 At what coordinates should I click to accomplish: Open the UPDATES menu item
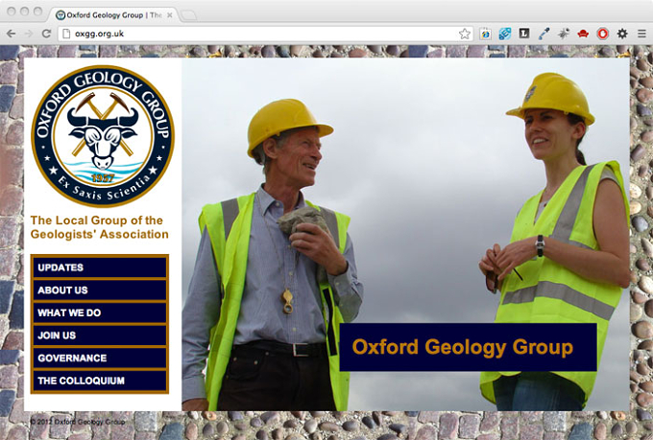(100, 267)
